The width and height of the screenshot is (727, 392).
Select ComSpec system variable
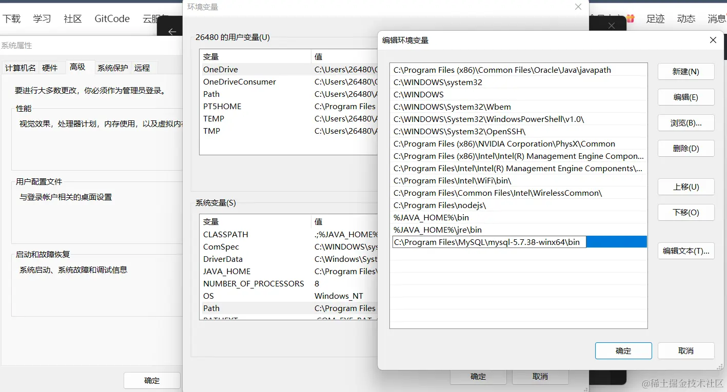click(289, 247)
